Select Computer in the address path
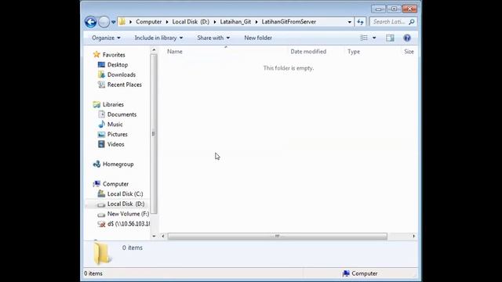This screenshot has width=502, height=282. point(148,22)
